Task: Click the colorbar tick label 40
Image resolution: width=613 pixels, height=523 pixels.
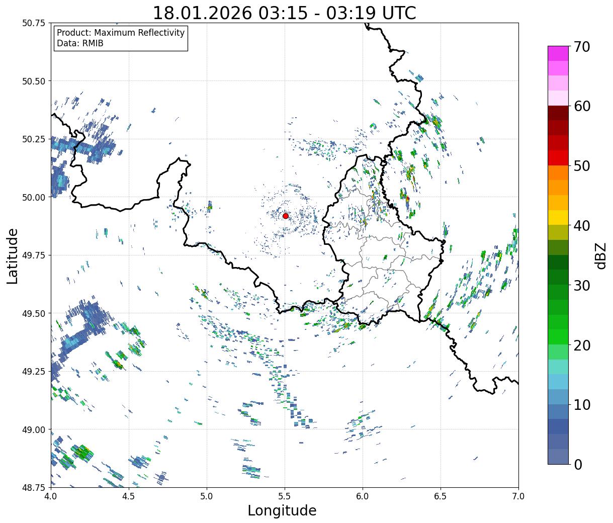Action: tap(581, 225)
